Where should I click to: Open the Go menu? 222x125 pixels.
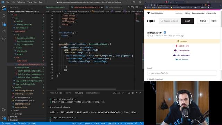pos(35,2)
